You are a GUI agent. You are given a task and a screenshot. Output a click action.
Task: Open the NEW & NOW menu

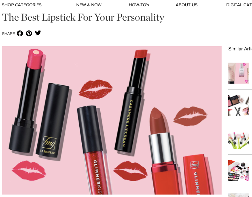pyautogui.click(x=89, y=5)
